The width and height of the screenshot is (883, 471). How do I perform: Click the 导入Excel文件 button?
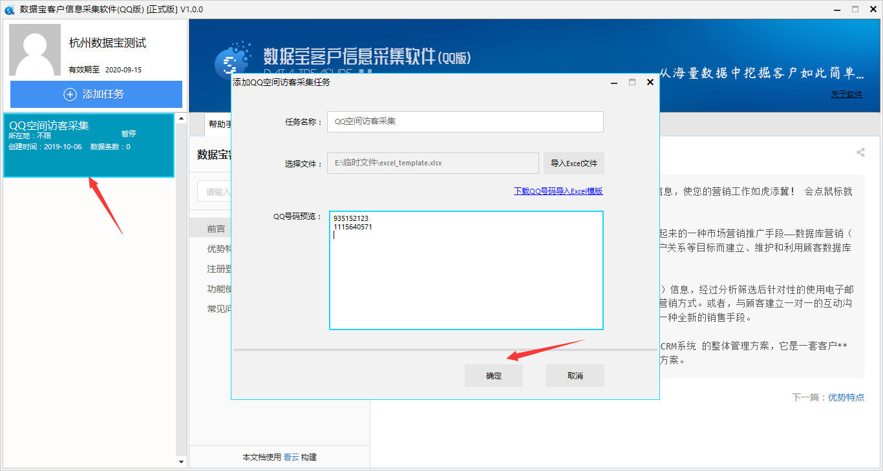(x=574, y=163)
